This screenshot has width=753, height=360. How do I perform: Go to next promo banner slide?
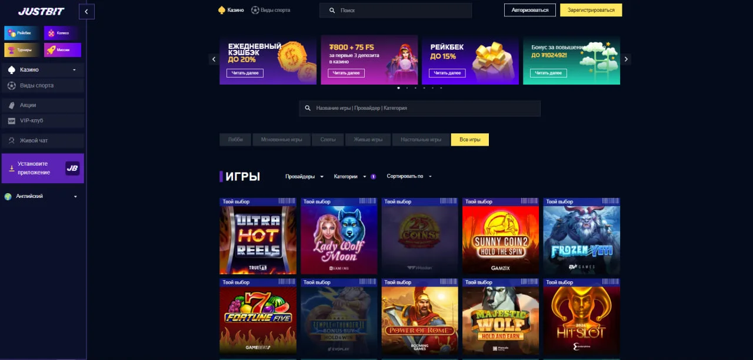coord(626,59)
